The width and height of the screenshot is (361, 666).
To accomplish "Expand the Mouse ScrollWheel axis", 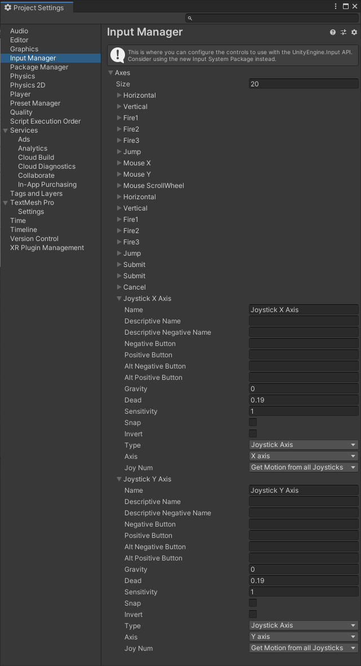I will (119, 186).
